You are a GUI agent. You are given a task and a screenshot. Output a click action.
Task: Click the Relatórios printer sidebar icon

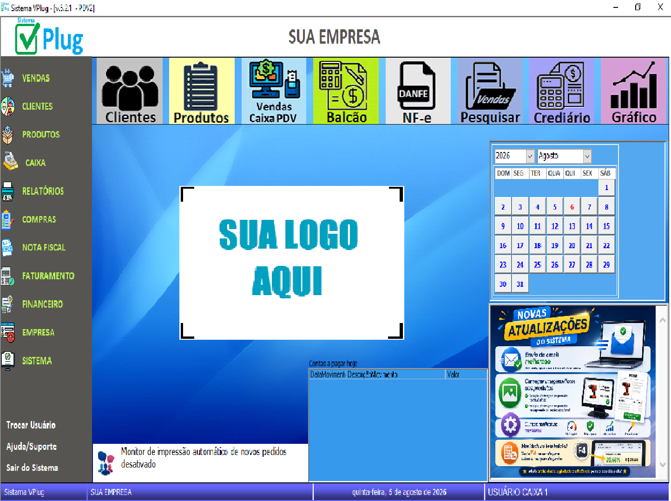pyautogui.click(x=8, y=191)
